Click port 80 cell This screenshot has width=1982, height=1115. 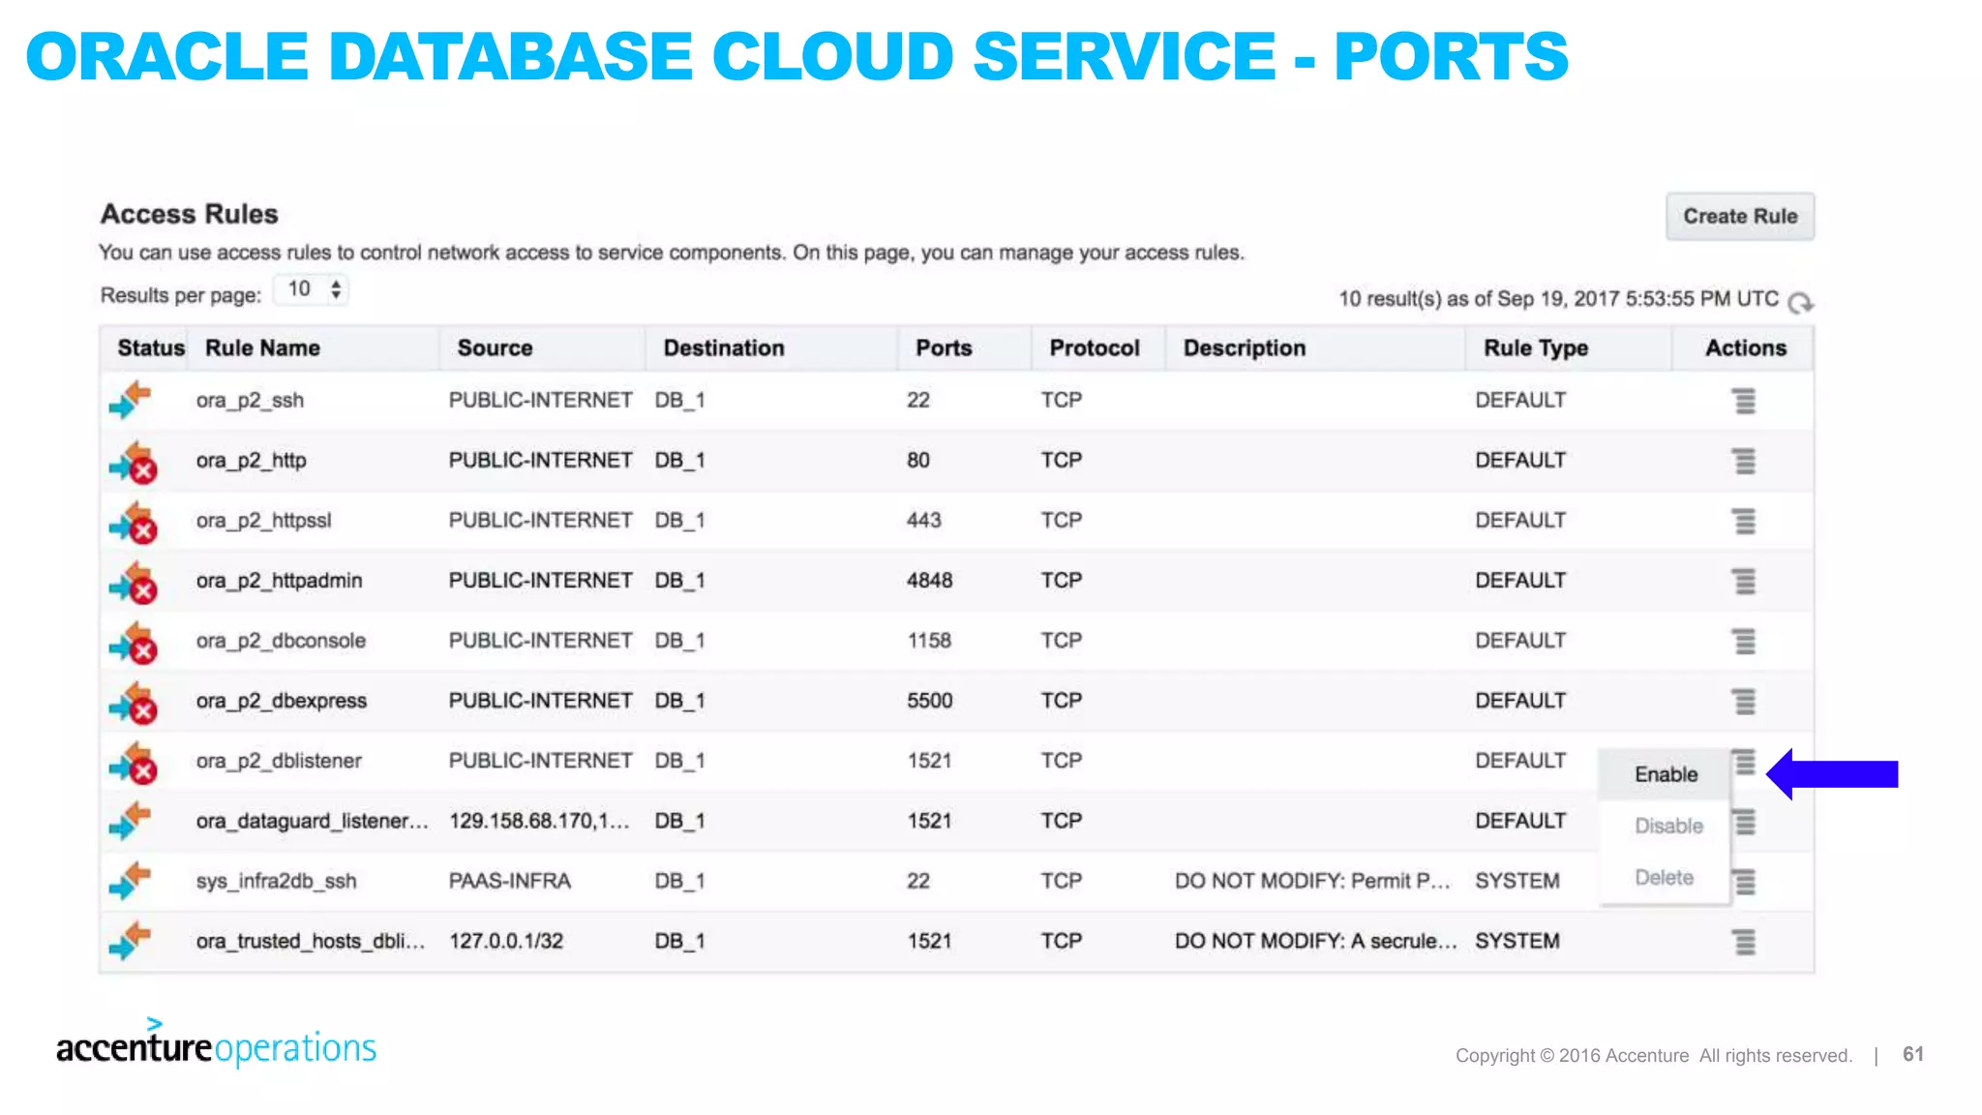click(x=917, y=461)
